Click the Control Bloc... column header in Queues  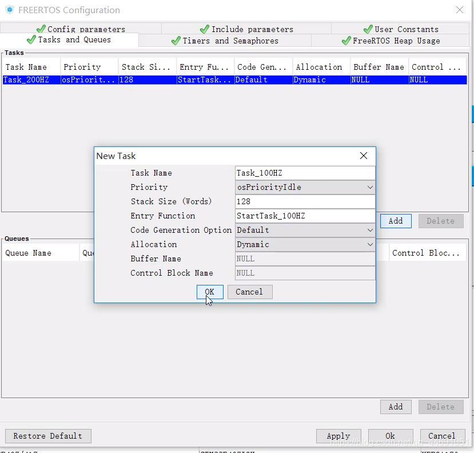428,253
